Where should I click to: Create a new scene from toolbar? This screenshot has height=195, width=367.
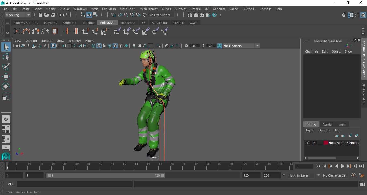tap(40, 15)
